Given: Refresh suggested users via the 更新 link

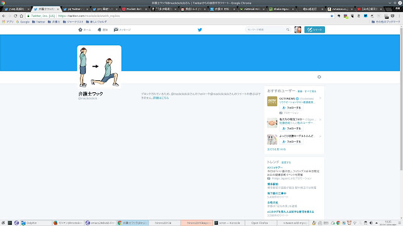Looking at the screenshot, I should (300, 92).
